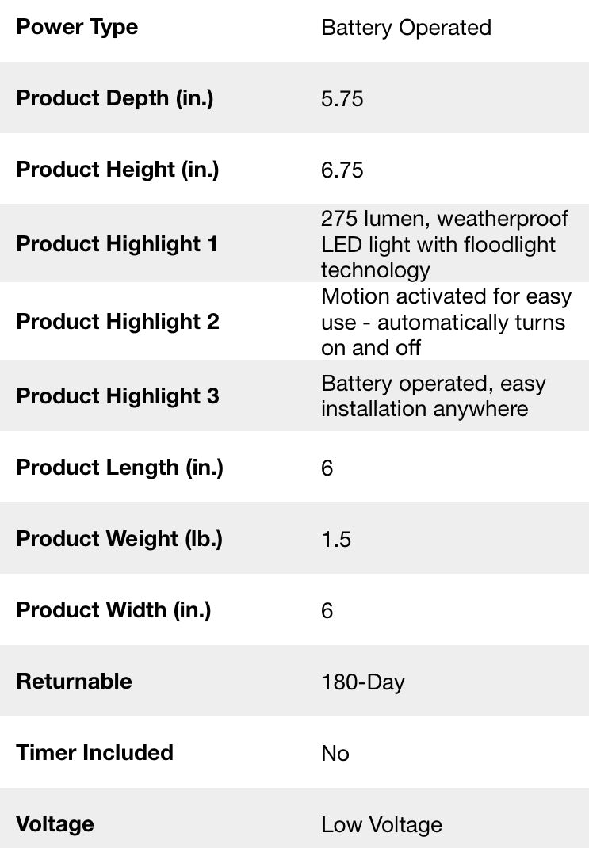The image size is (589, 848).
Task: Select the Product Width (in.) label
Action: (113, 609)
